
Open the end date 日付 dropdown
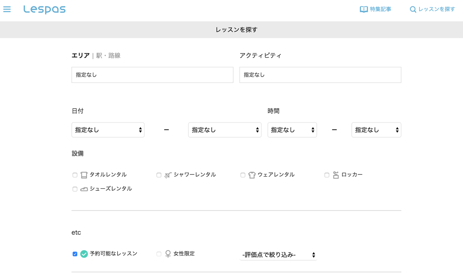(x=225, y=130)
